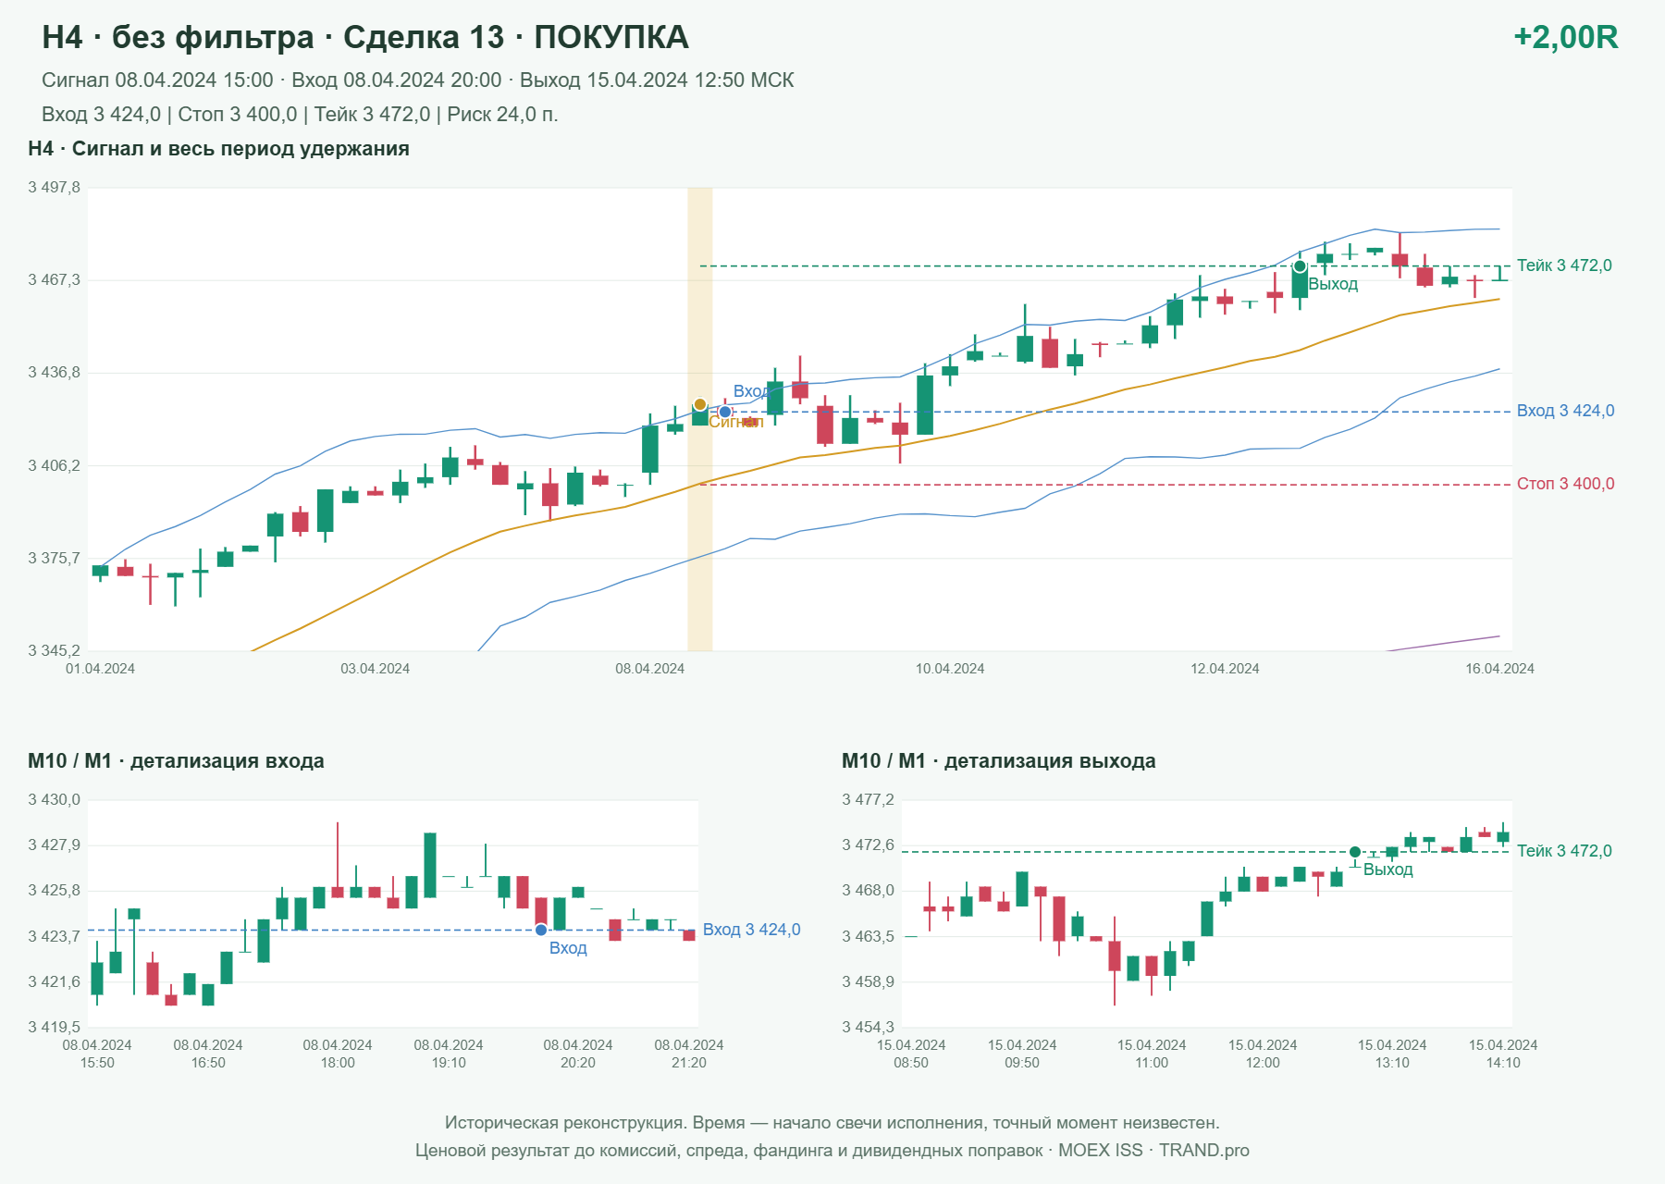Select the '+2,00R' result value
The width and height of the screenshot is (1665, 1184).
1565,37
